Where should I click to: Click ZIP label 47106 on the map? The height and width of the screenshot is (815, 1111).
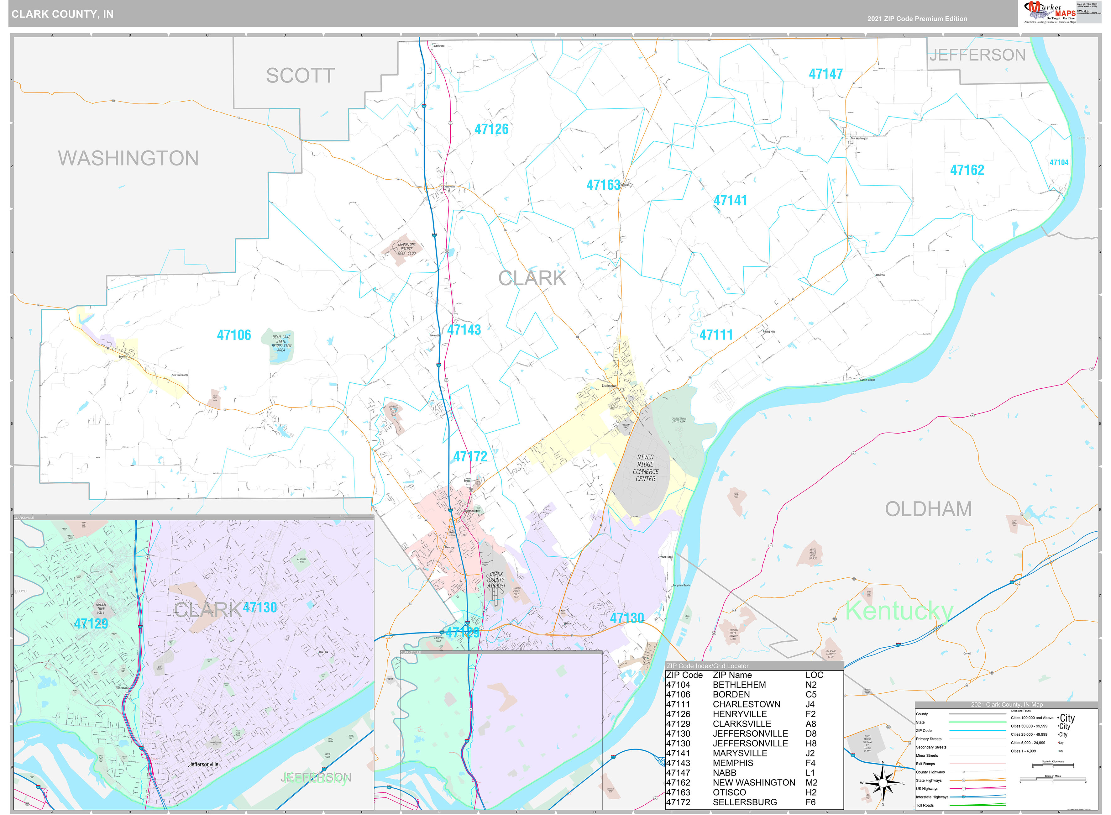tap(234, 335)
